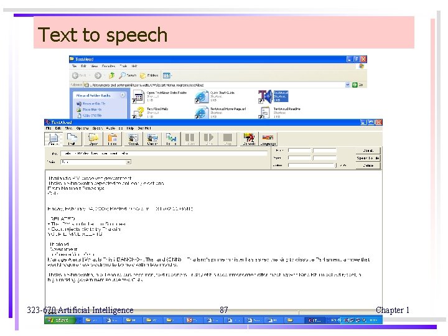The width and height of the screenshot is (448, 336).
Task: Expand the Voice dropdown in TextAloud
Action: tap(129, 162)
